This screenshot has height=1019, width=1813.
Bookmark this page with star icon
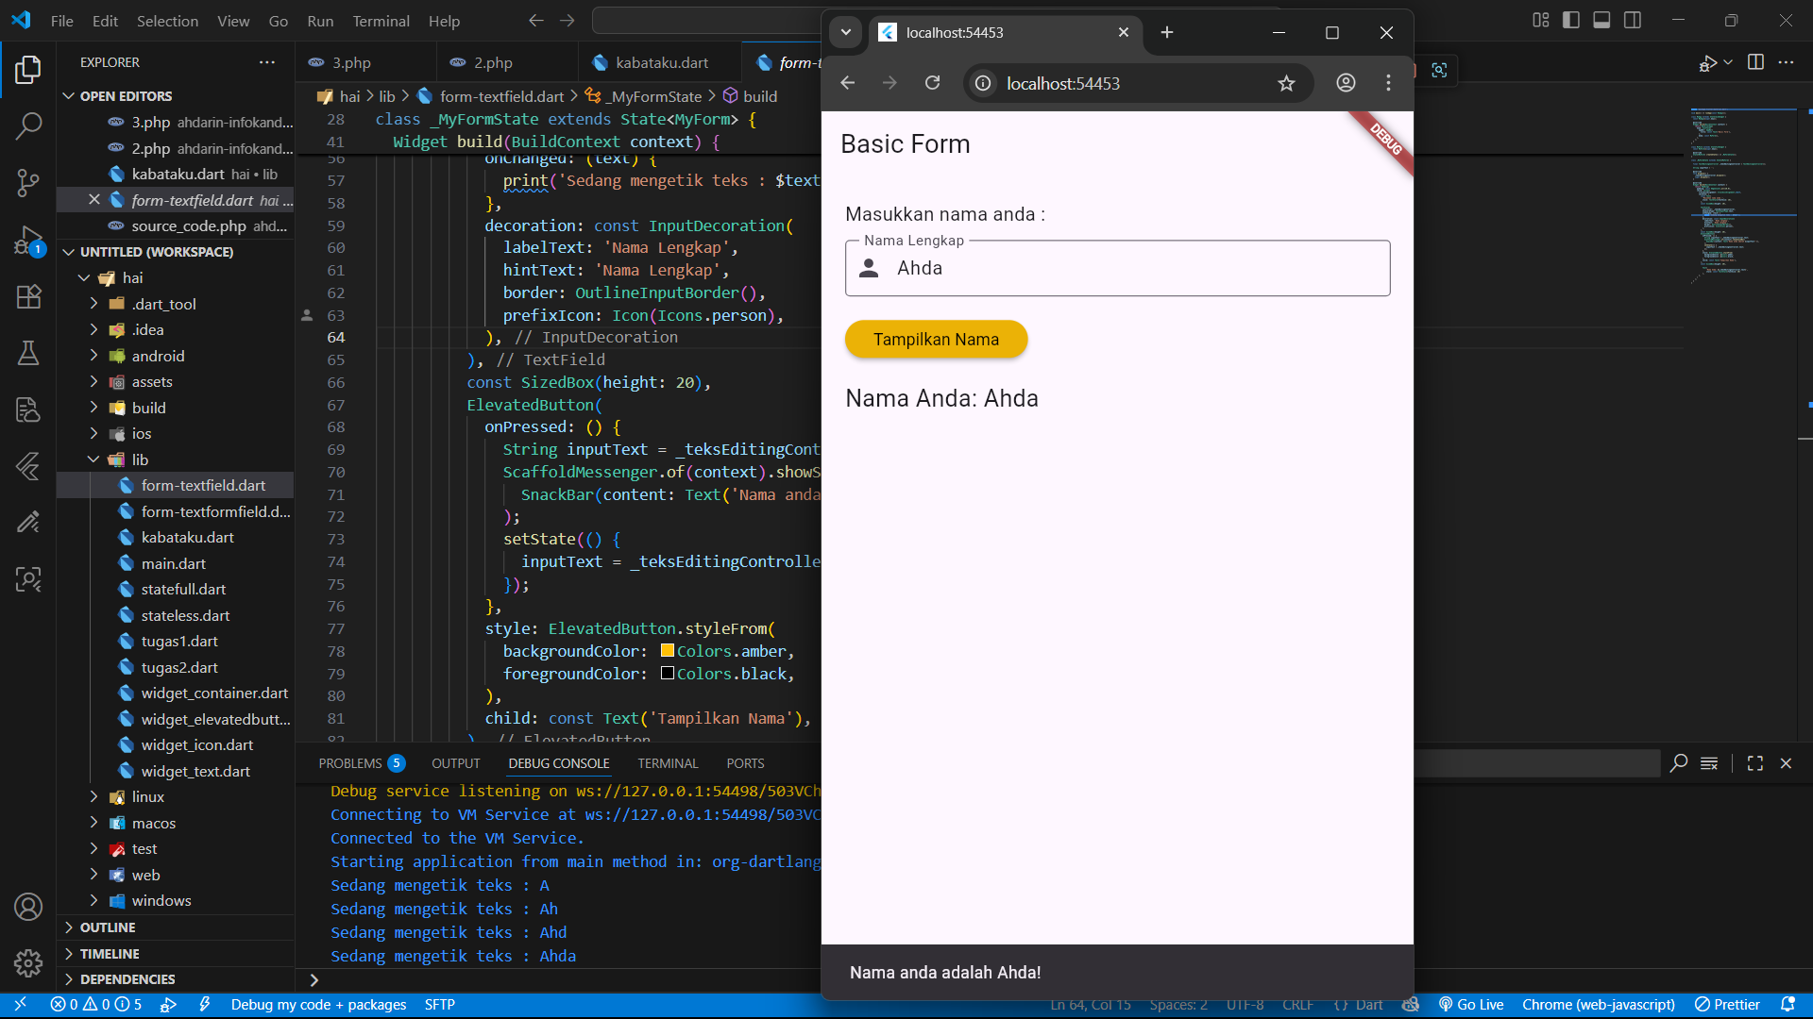point(1286,83)
